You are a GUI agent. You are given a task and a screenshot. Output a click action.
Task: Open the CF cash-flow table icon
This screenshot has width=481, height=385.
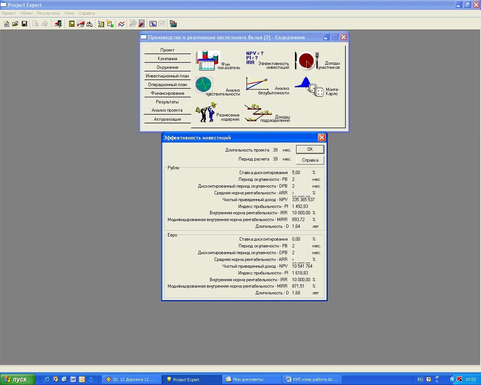[x=80, y=24]
